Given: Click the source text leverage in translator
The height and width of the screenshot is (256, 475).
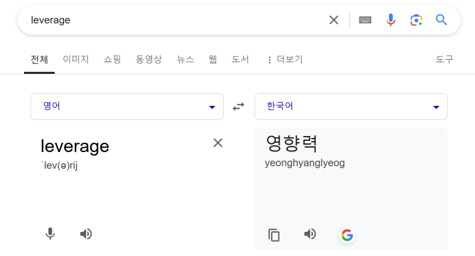Looking at the screenshot, I should 75,146.
